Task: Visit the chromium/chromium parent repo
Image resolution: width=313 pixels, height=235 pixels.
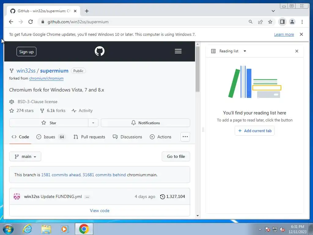Action: point(46,78)
